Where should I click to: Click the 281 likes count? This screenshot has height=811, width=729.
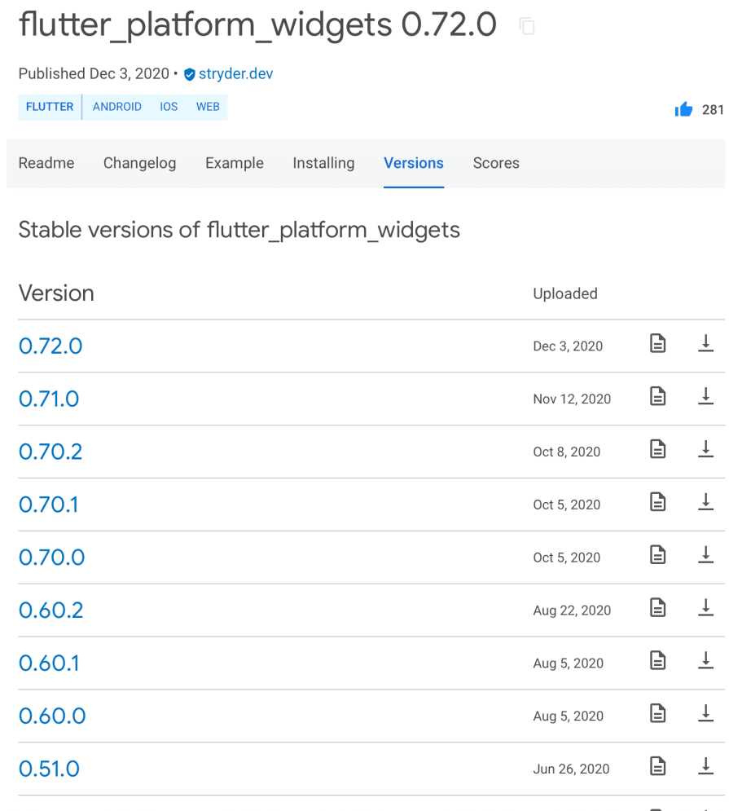click(713, 110)
